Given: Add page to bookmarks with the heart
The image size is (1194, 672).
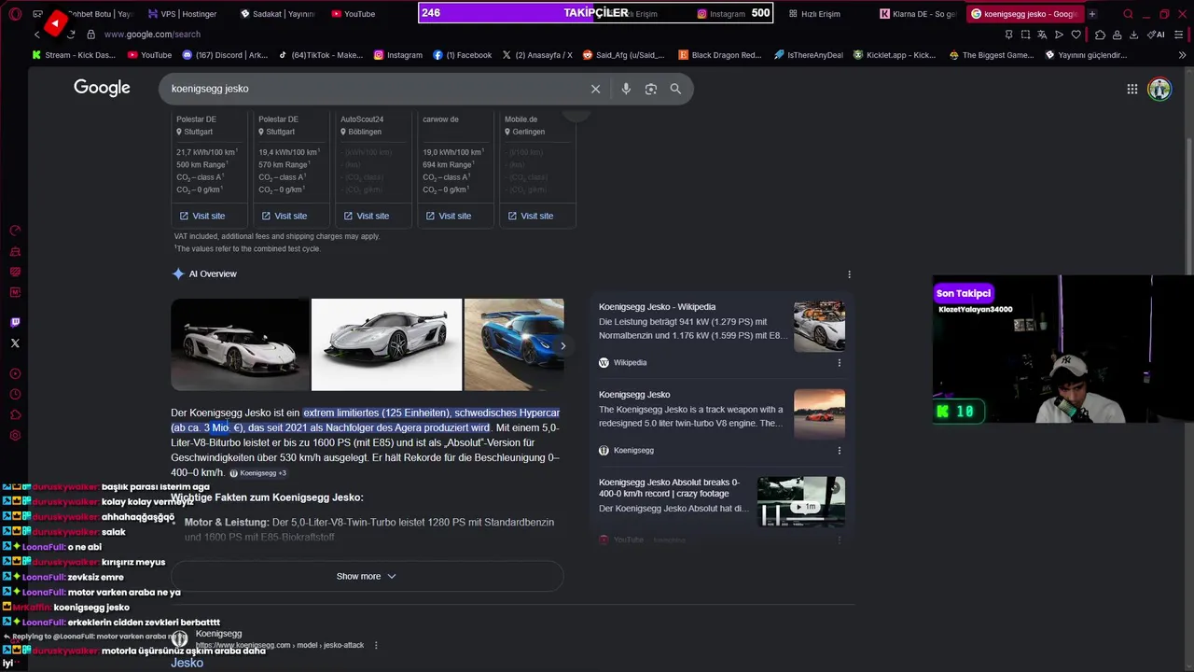Looking at the screenshot, I should 1076,35.
